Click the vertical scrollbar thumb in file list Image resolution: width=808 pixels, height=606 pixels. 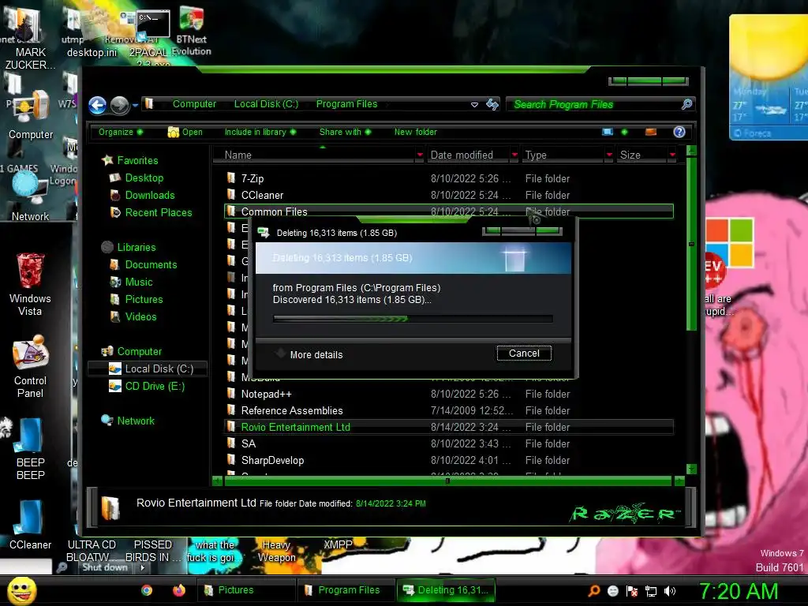point(691,244)
